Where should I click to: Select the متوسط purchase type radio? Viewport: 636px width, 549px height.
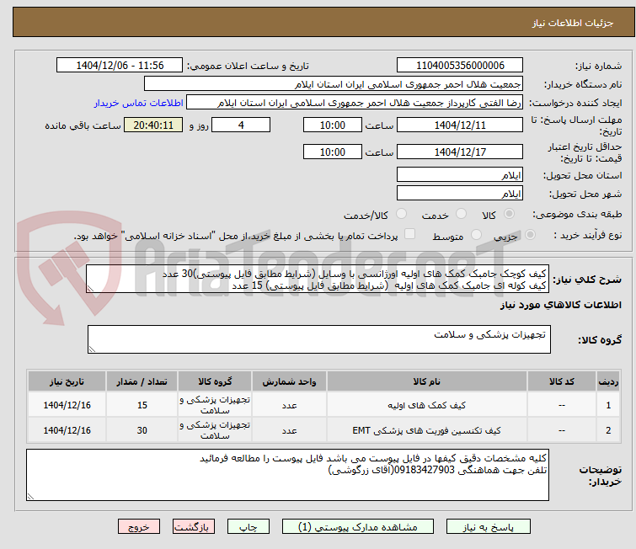(476, 235)
